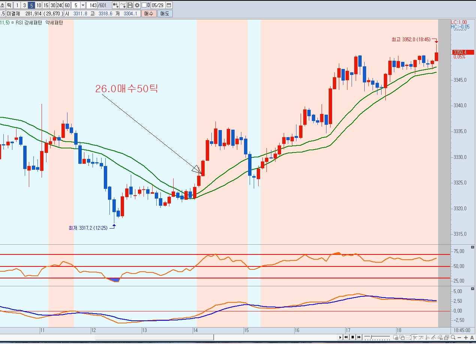This screenshot has height=344, width=476.
Task: Open chart settings gear icon
Action: tap(137, 5)
